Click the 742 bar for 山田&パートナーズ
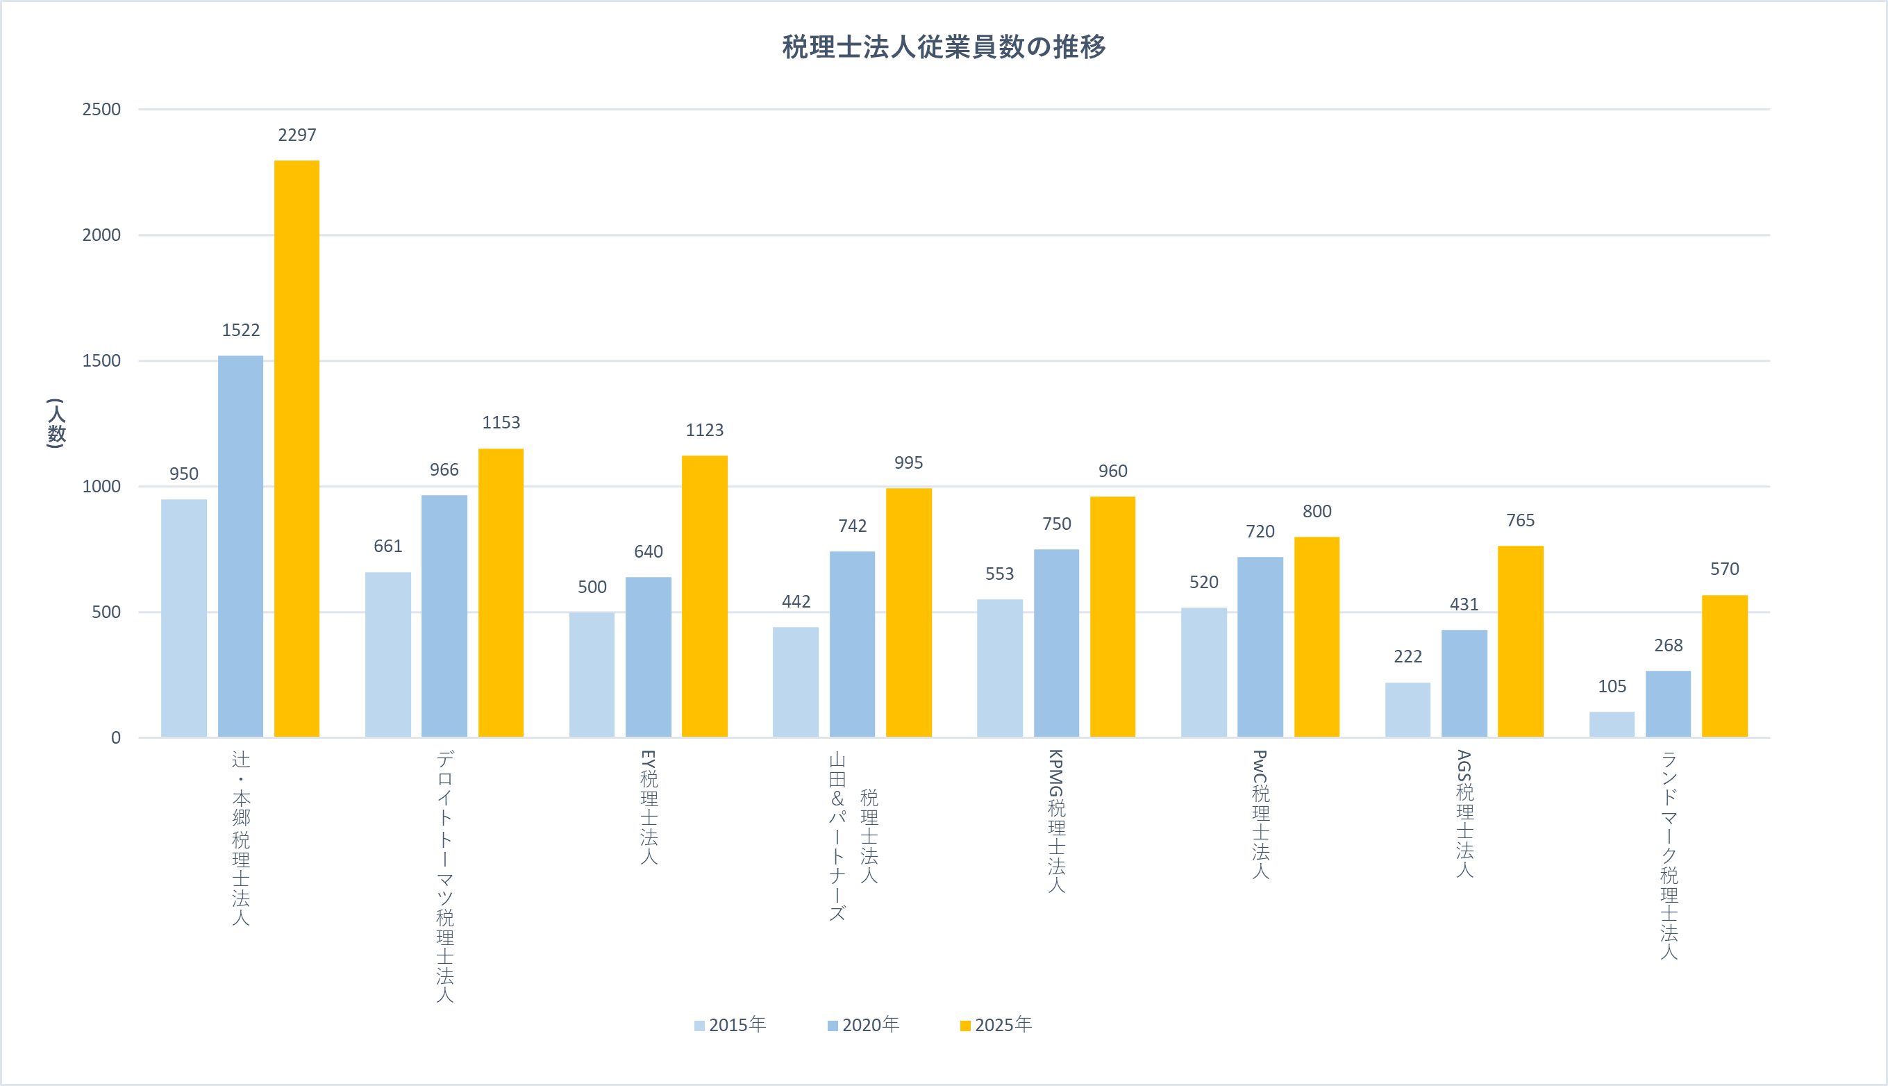Viewport: 1888px width, 1086px height. (852, 644)
